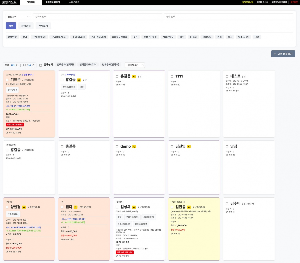This screenshot has height=263, width=300.
Task: Click the plus icon on 고객 등록하기
Action: (x=275, y=54)
